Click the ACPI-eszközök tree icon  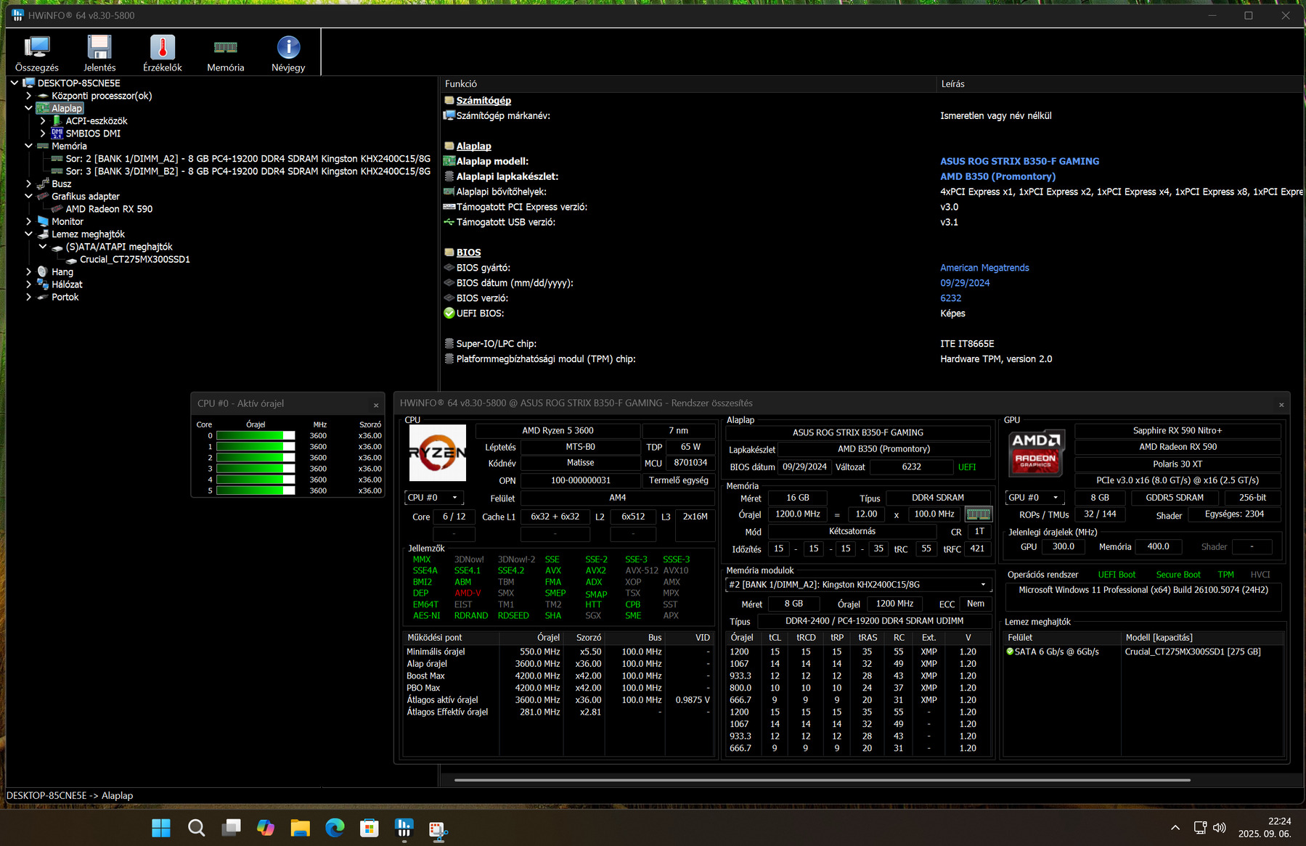(x=57, y=121)
